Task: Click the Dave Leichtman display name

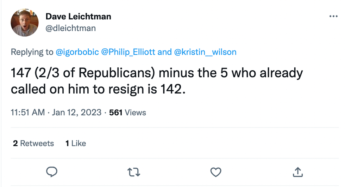Action: coord(78,16)
